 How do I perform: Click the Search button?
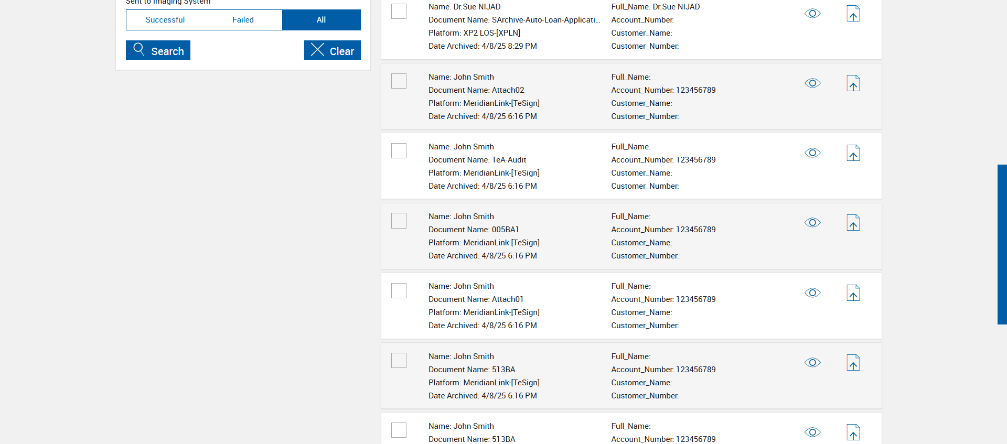(x=158, y=50)
